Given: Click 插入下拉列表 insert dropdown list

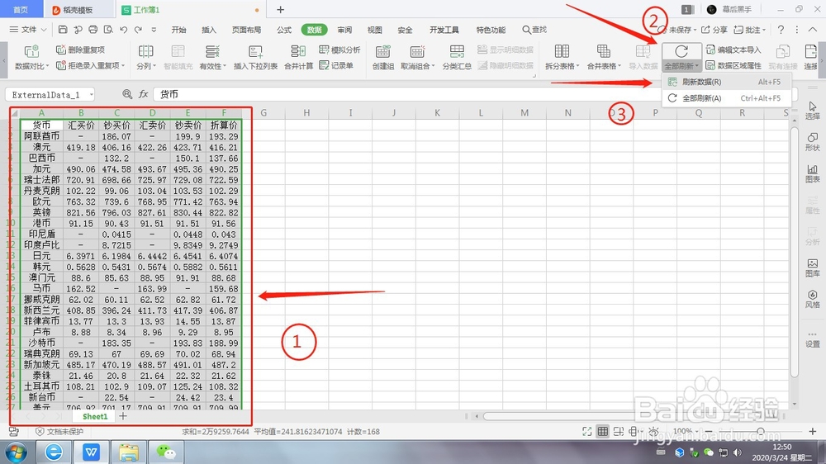Looking at the screenshot, I should tap(255, 57).
